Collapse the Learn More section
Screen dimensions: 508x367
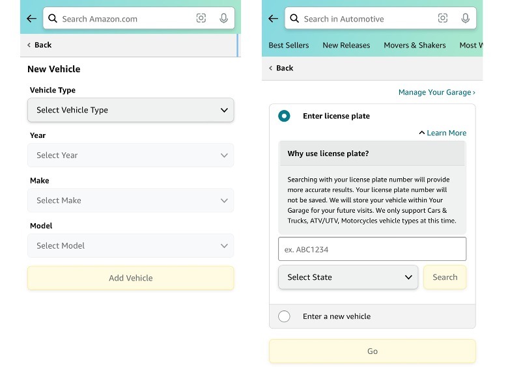coord(443,133)
